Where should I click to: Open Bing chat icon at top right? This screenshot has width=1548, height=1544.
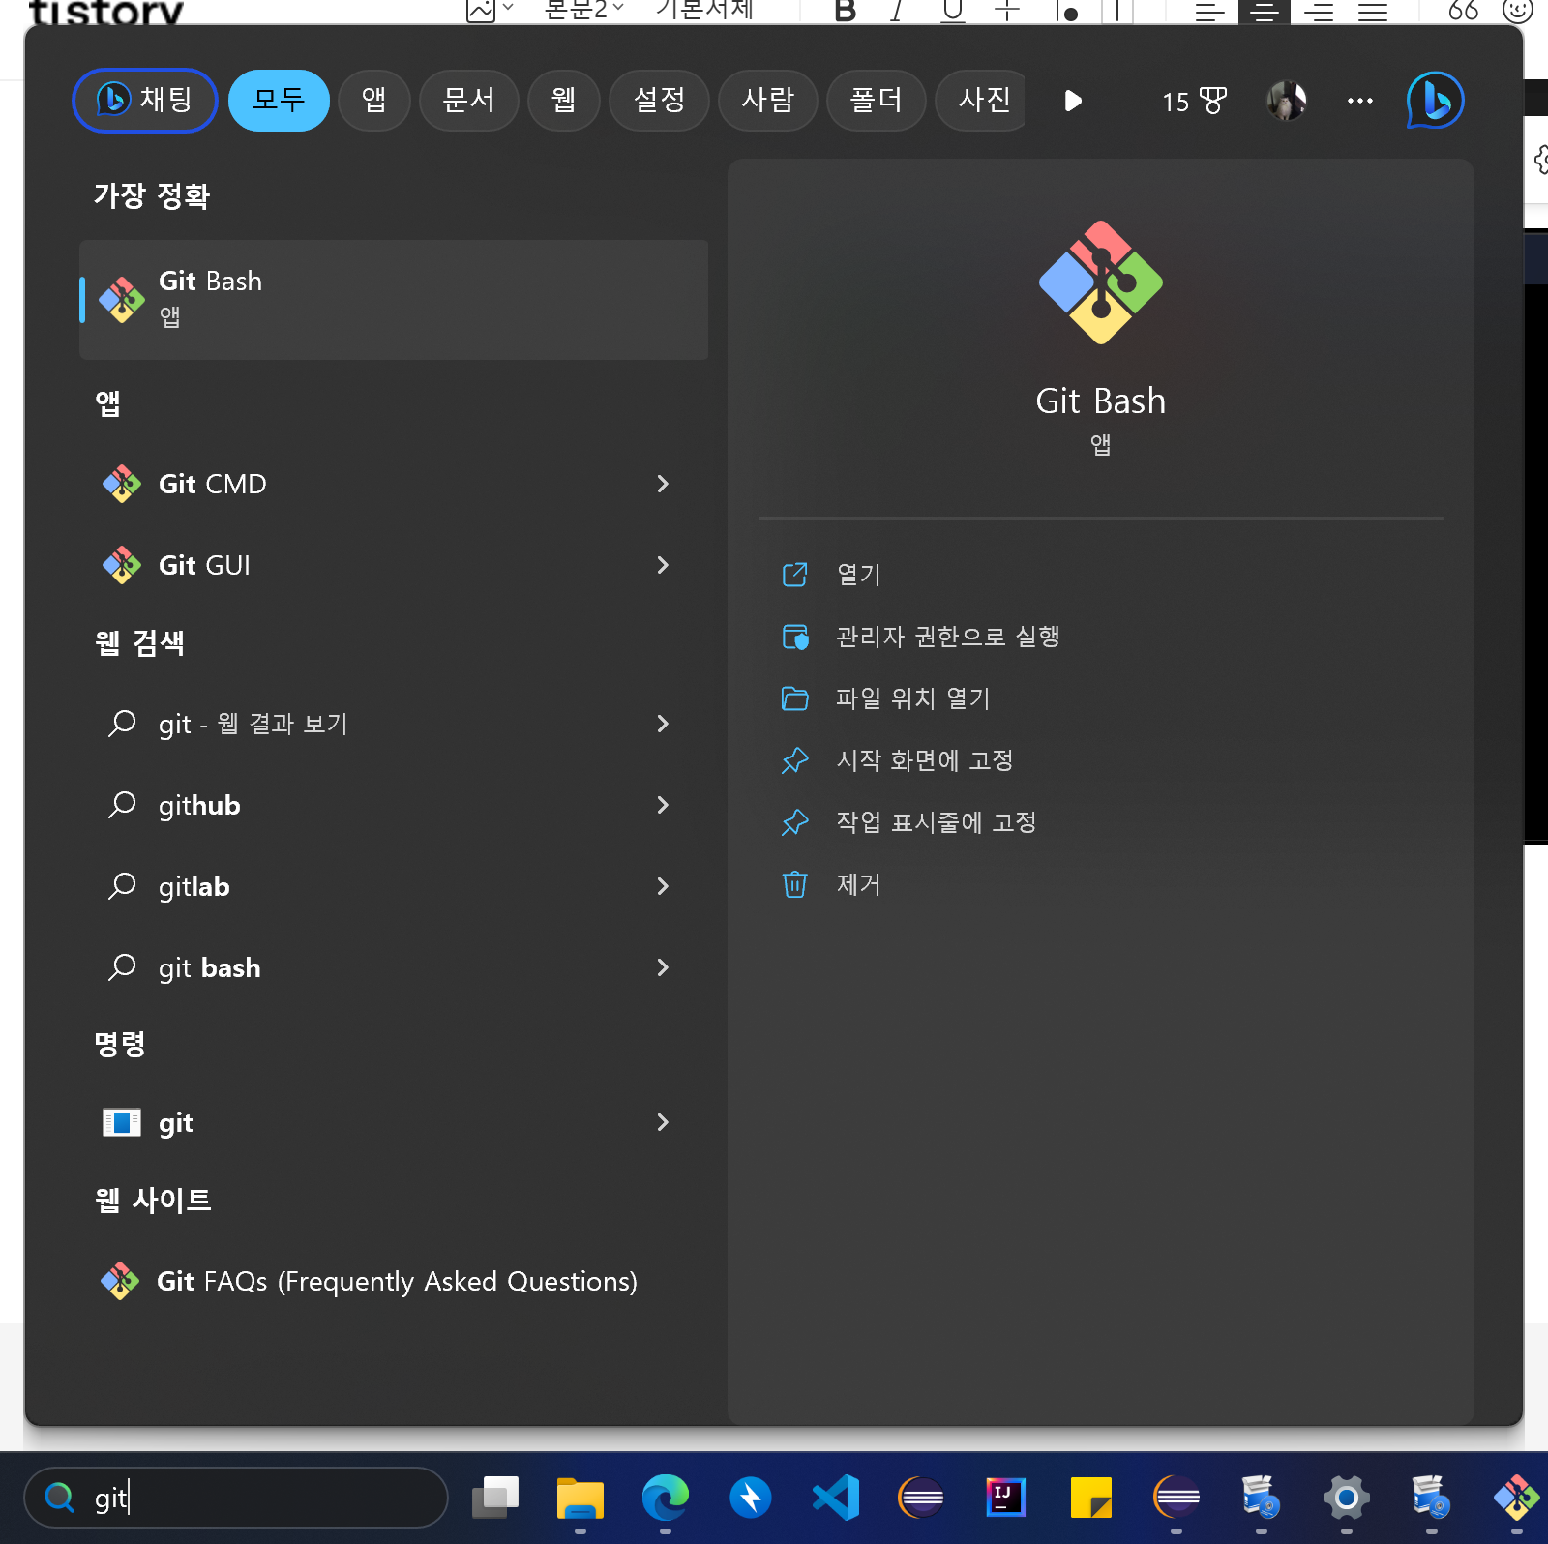click(x=1435, y=101)
